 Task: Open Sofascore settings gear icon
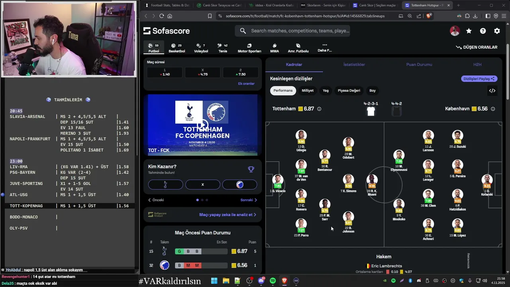[497, 31]
